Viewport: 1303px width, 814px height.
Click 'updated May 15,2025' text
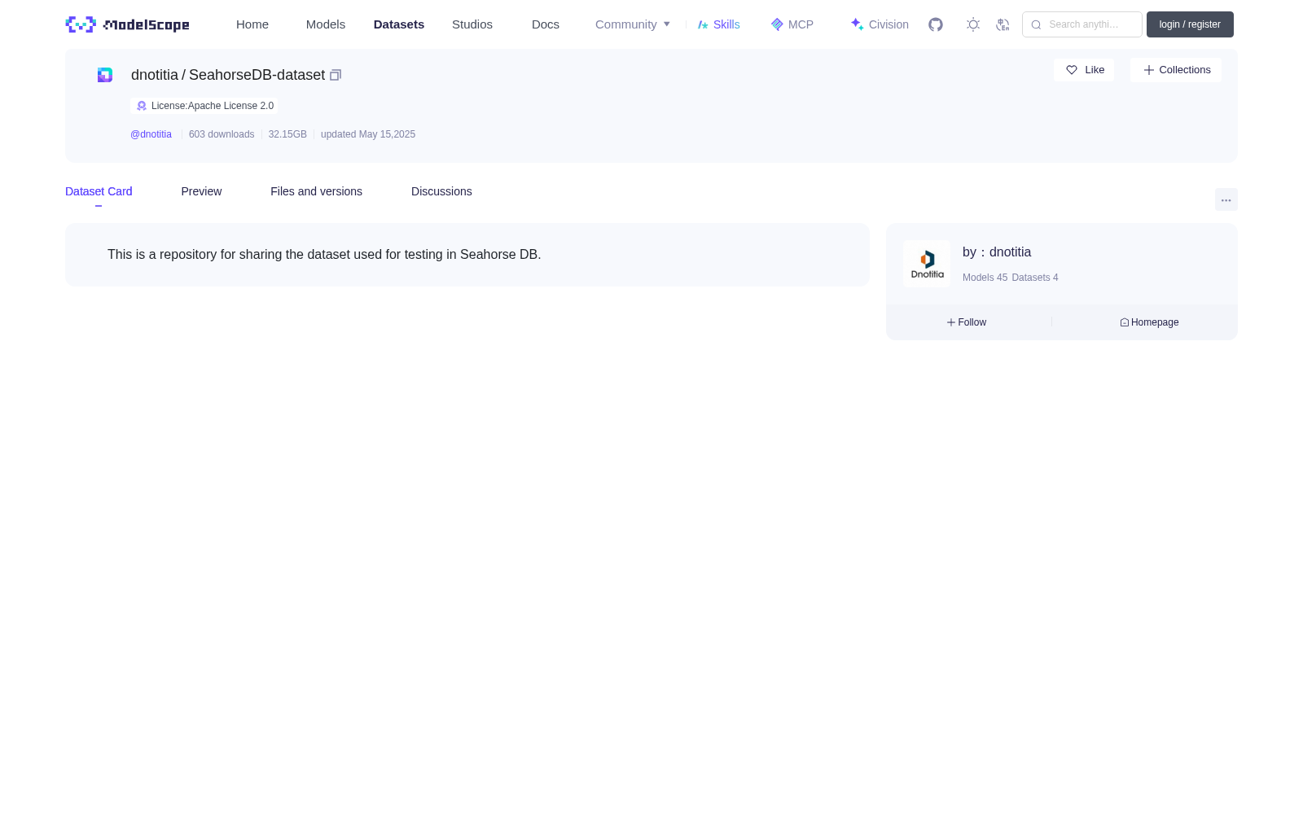pyautogui.click(x=368, y=134)
